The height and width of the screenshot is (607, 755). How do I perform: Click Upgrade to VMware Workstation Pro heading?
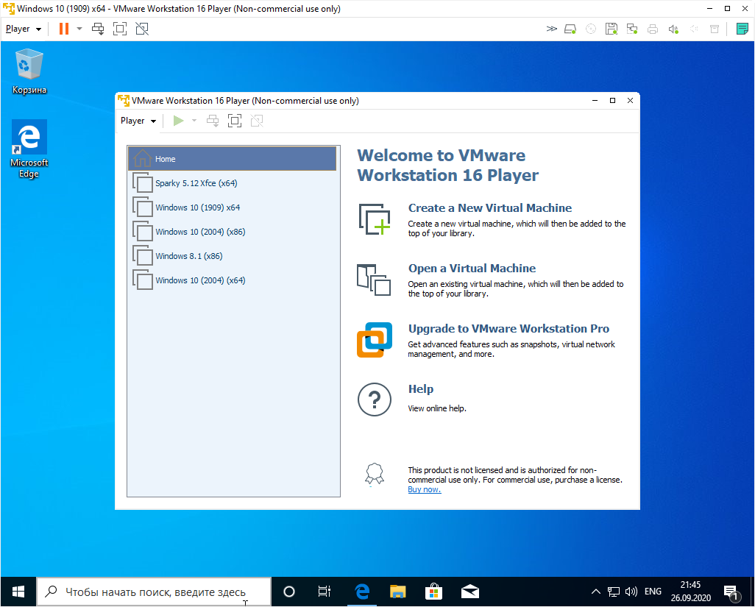coord(508,328)
